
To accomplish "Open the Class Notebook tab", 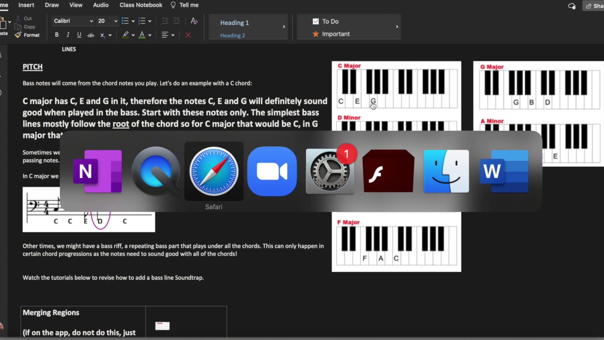I will coord(141,5).
